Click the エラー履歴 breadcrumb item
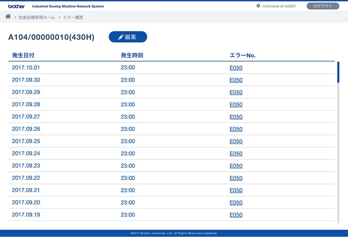 click(x=73, y=17)
